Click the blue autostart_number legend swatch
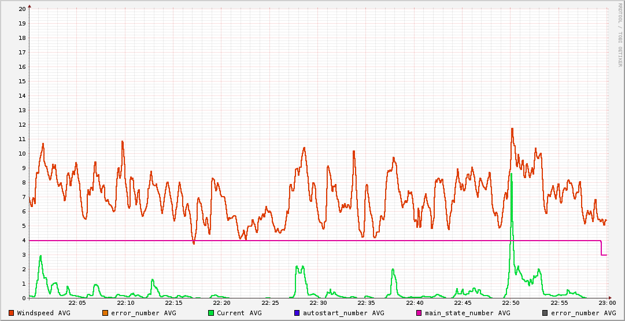Viewport: 625px width, 321px height. pyautogui.click(x=297, y=313)
